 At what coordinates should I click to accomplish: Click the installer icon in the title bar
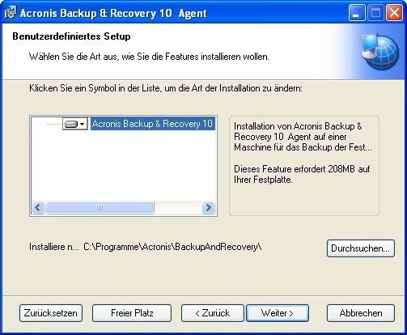pyautogui.click(x=11, y=13)
